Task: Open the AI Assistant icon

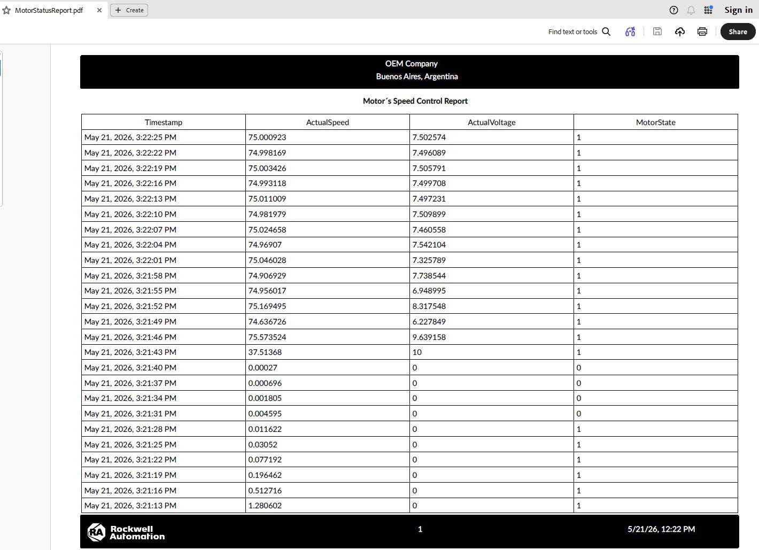Action: (630, 32)
